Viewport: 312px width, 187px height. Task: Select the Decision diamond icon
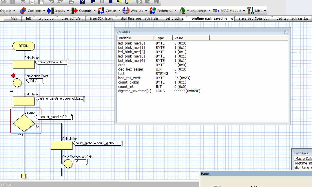pos(24,123)
